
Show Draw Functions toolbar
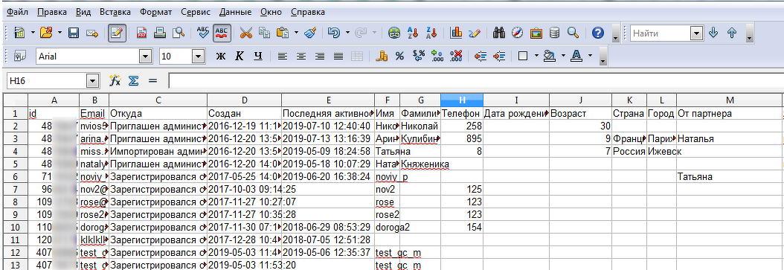point(475,33)
